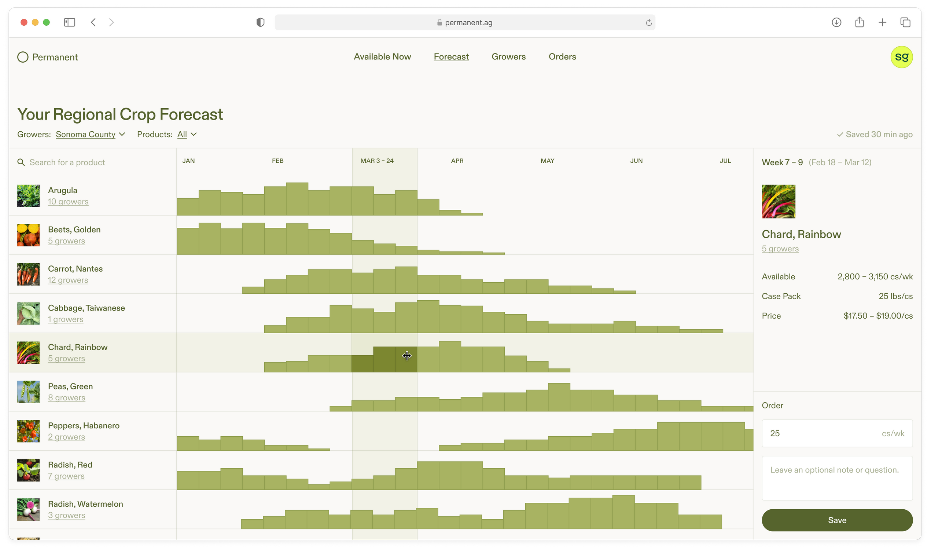Click the Radish, Watermelon crop icon
This screenshot has height=550, width=931.
28,509
